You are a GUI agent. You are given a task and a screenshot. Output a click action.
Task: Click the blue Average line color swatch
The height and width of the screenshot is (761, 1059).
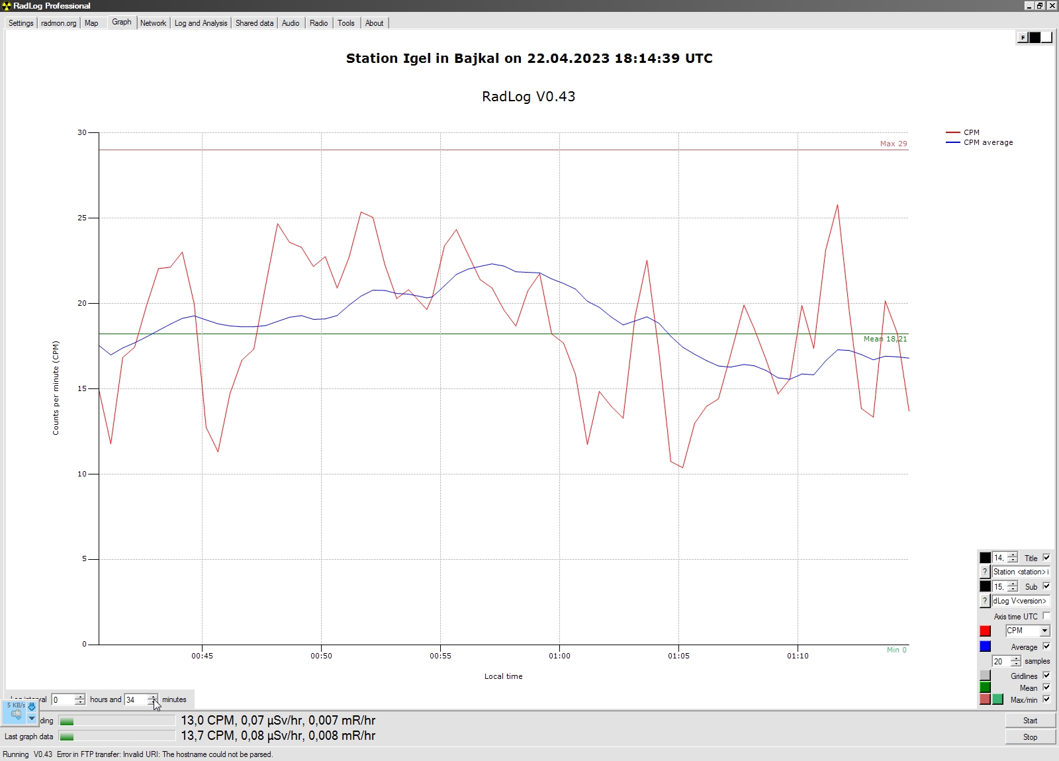coord(985,647)
